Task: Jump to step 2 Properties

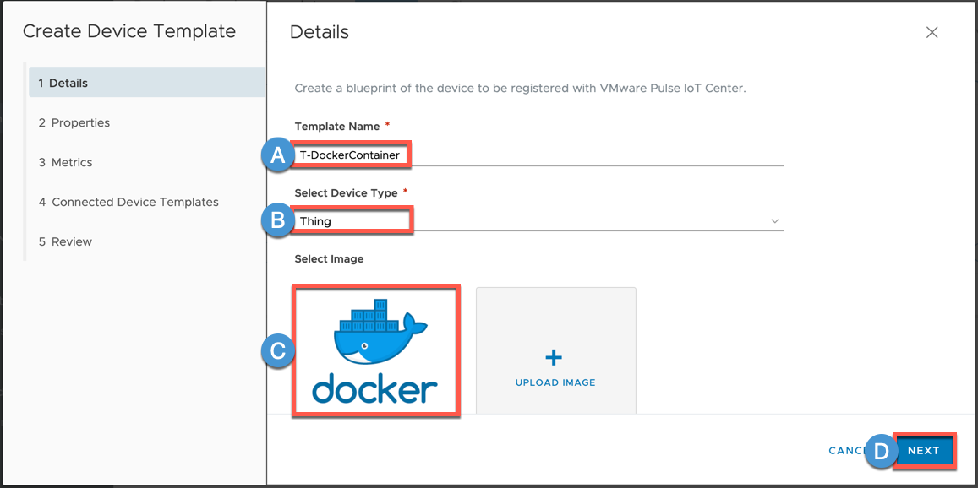Action: point(74,122)
